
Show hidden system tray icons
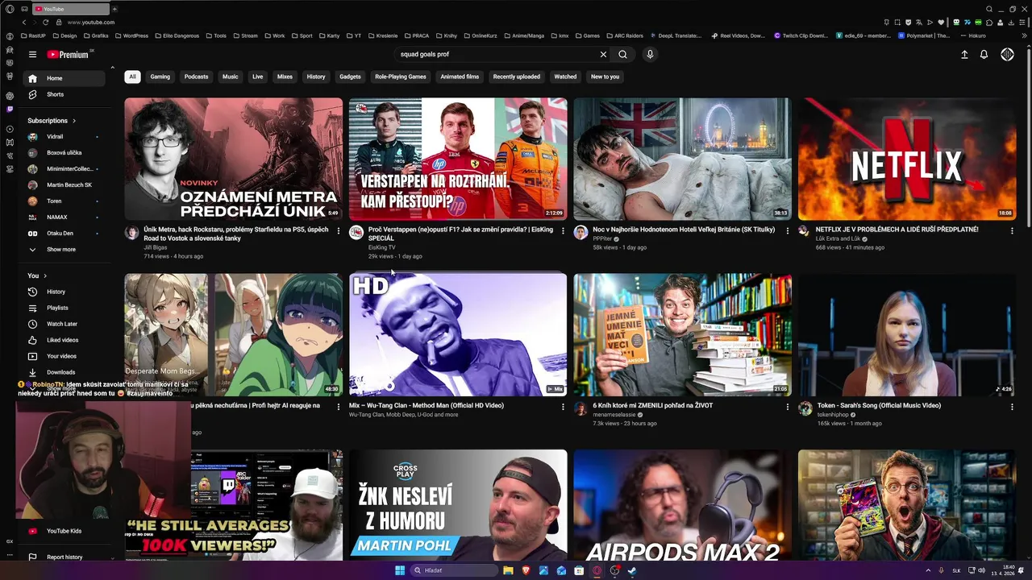[928, 570]
